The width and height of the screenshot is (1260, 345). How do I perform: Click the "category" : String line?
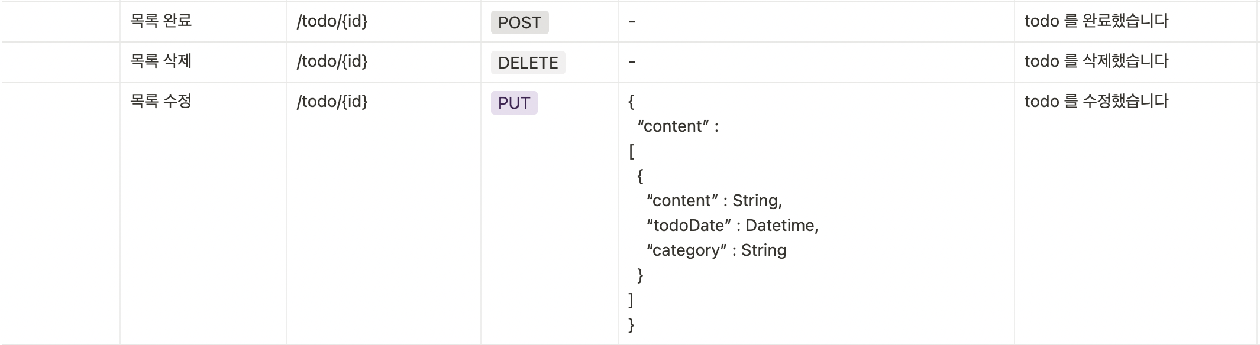(716, 250)
